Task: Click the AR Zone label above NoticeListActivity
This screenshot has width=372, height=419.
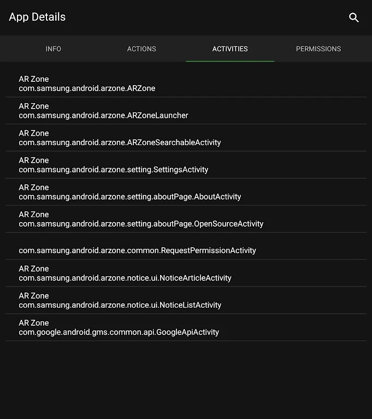Action: tap(34, 296)
